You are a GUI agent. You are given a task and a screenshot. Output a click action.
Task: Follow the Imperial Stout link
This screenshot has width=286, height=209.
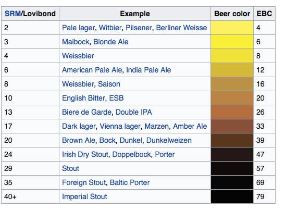pyautogui.click(x=84, y=197)
